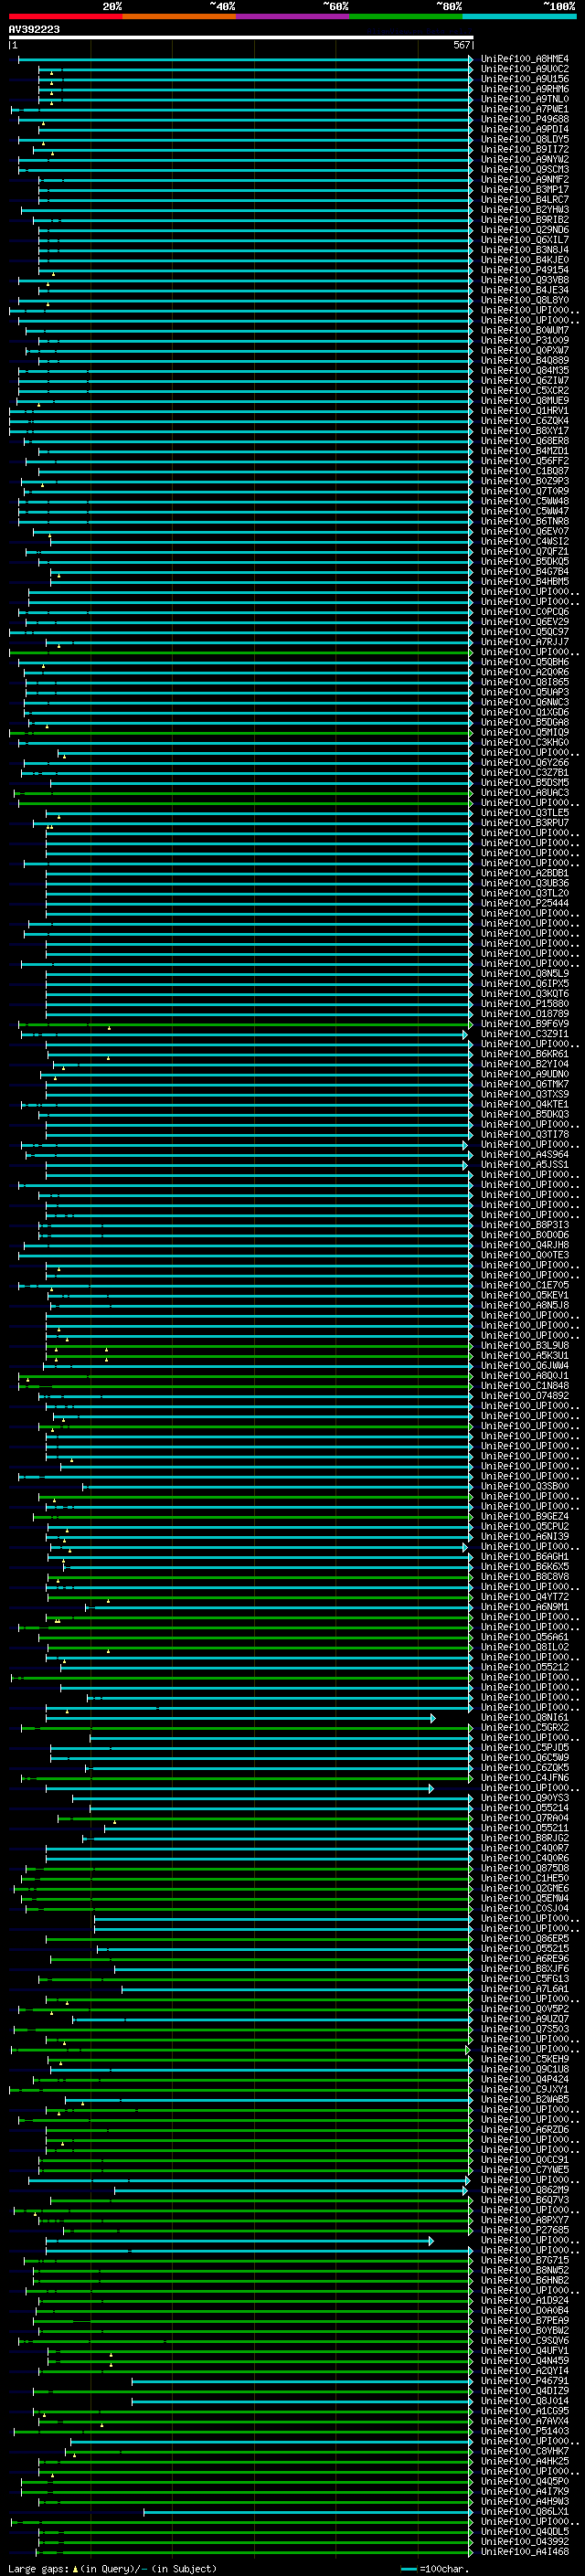Pick the UniRef100_Q3TXS9 row label
Screen dimensions: 585x2576
tap(525, 1094)
